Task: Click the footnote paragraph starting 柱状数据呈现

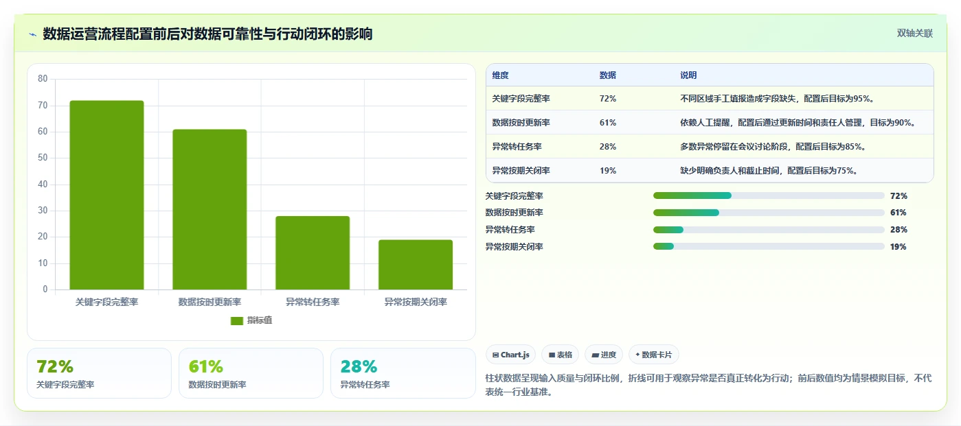Action: click(708, 385)
